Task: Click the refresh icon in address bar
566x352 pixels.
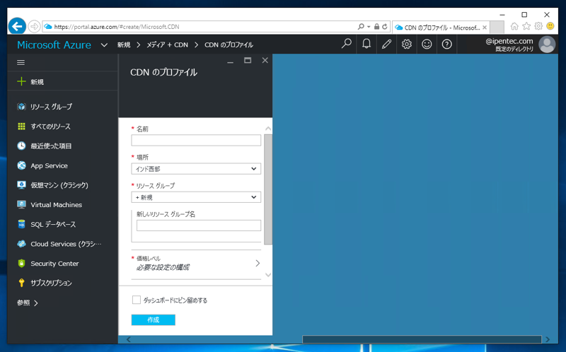Action: coord(385,27)
